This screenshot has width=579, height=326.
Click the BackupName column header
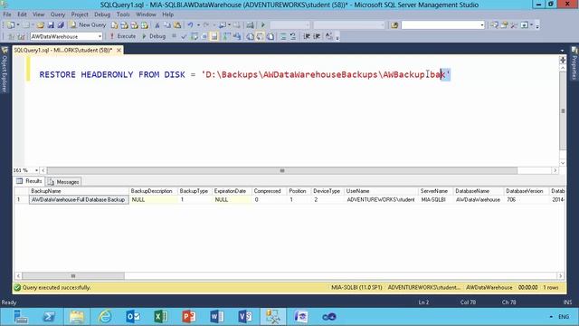79,191
